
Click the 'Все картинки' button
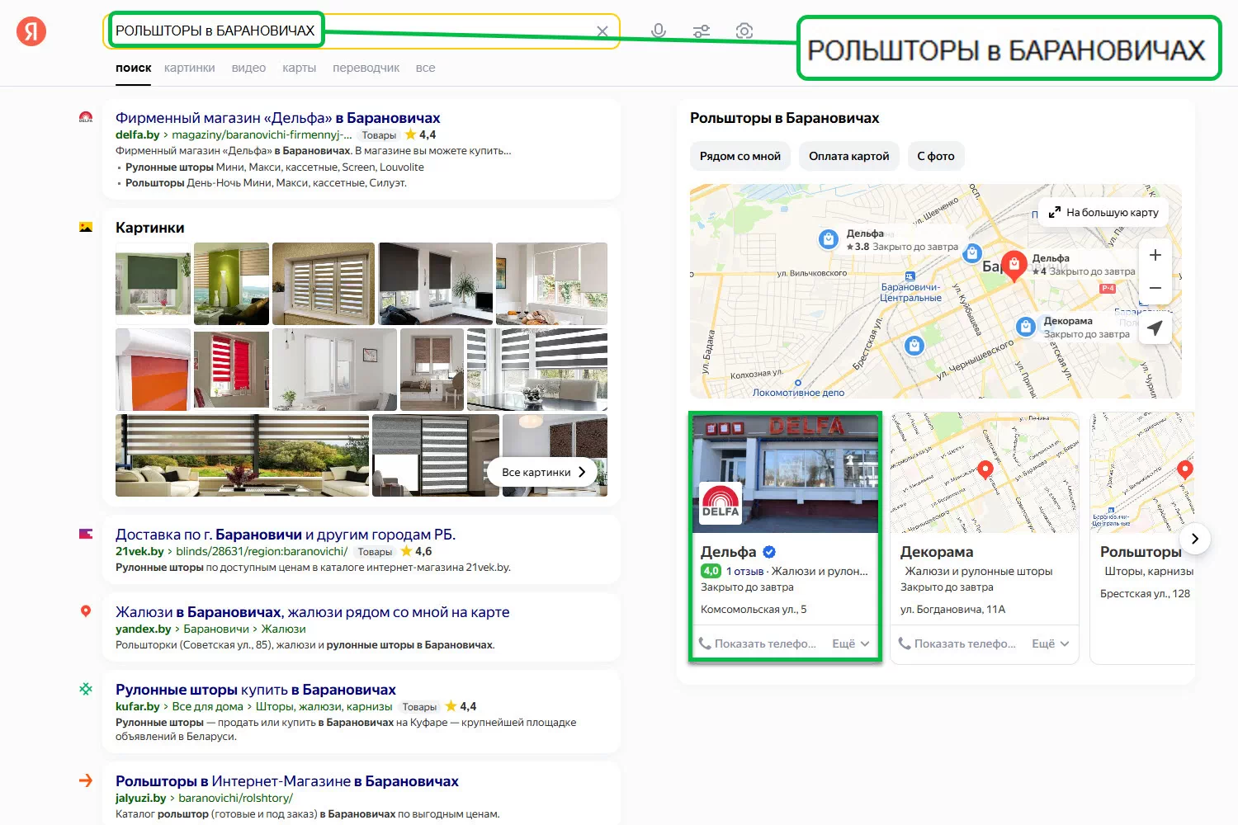tap(544, 472)
